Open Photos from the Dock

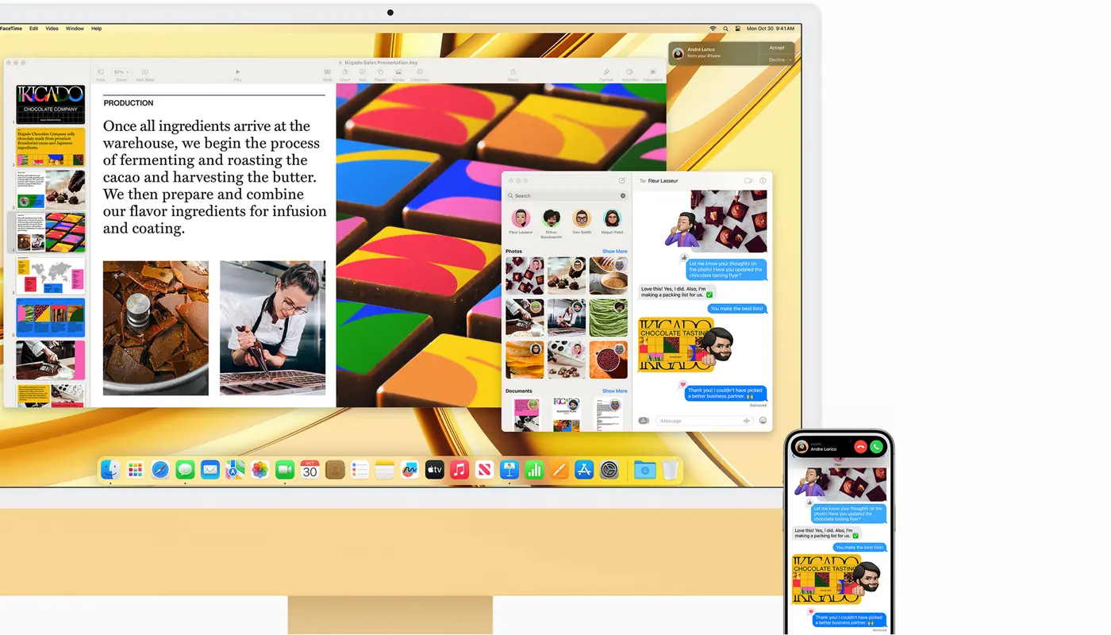coord(259,470)
